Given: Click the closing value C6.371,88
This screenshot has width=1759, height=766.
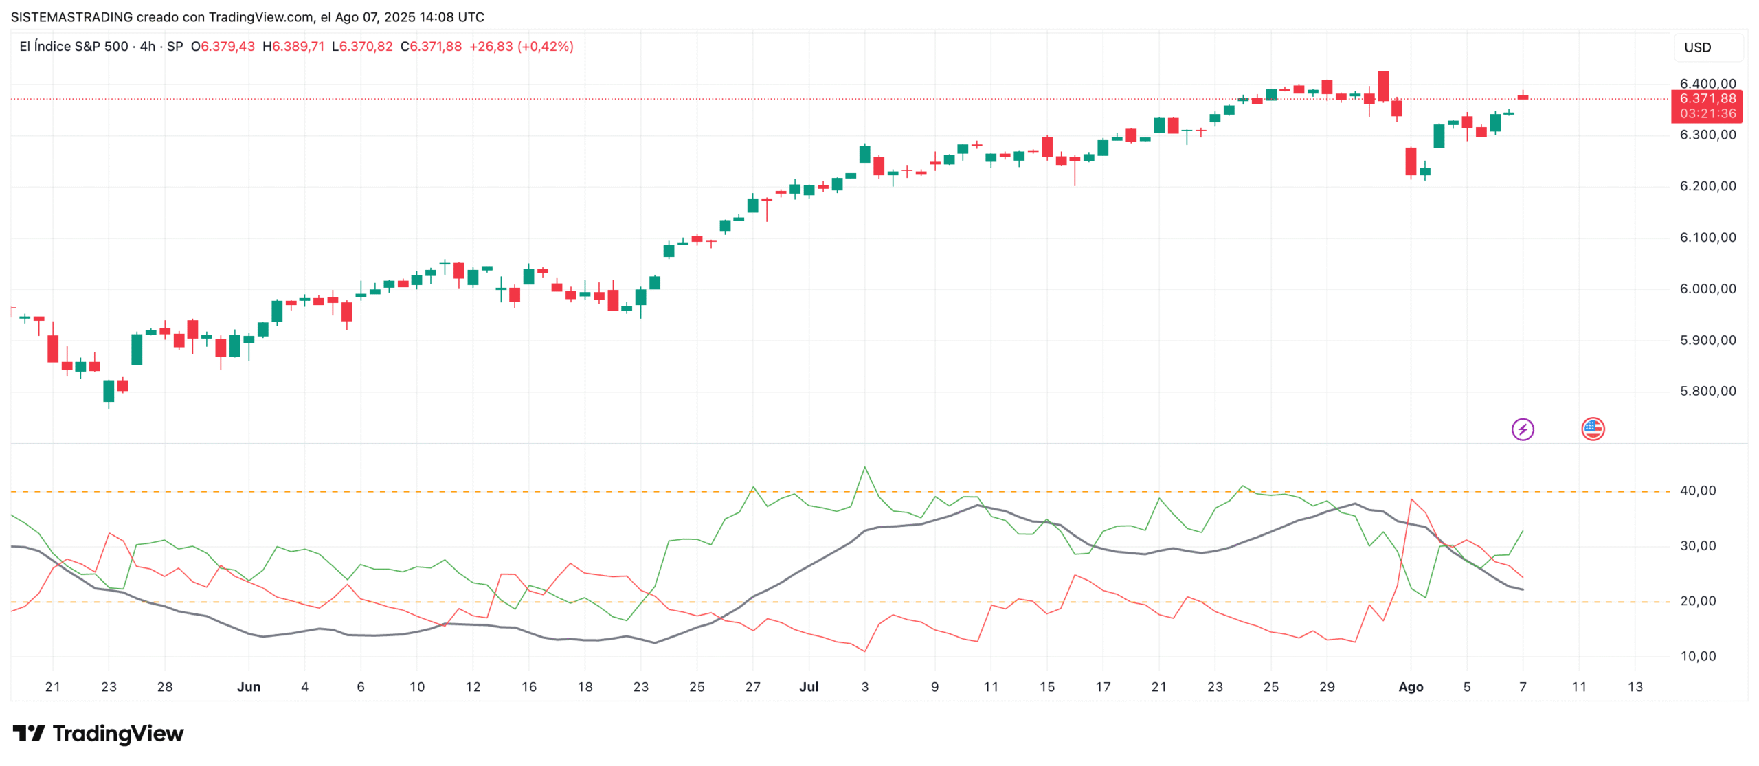Looking at the screenshot, I should pyautogui.click(x=431, y=47).
